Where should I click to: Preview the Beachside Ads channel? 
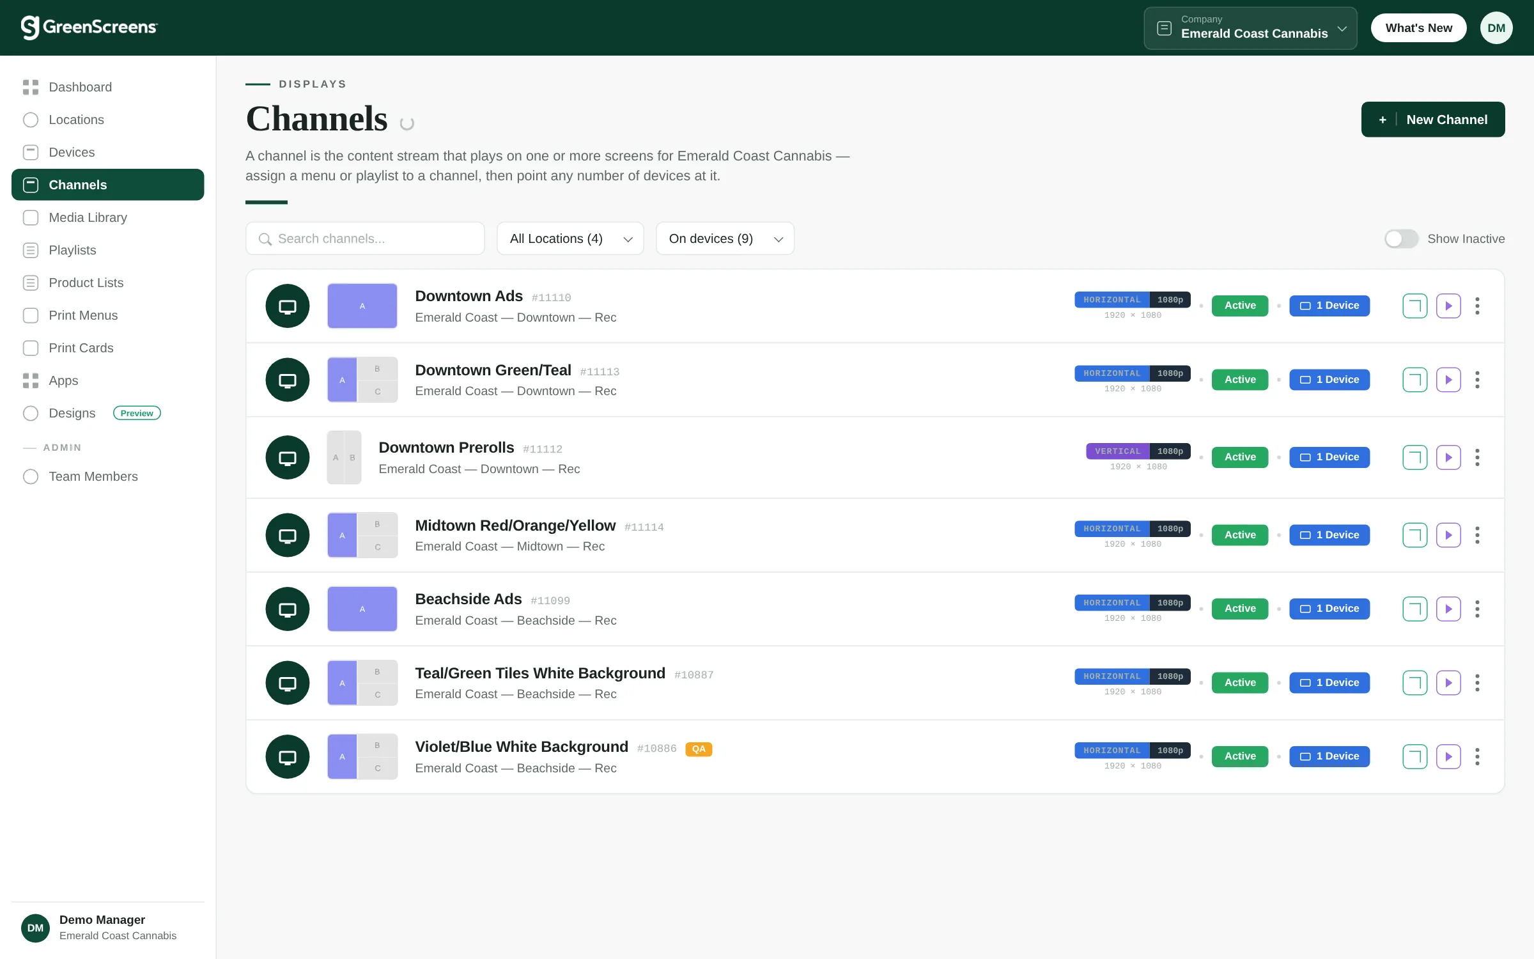click(x=1448, y=609)
